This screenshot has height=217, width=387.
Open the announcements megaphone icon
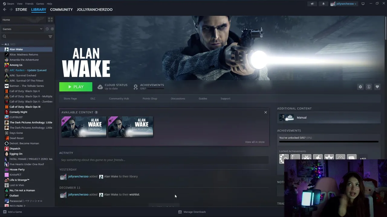tap(312, 4)
